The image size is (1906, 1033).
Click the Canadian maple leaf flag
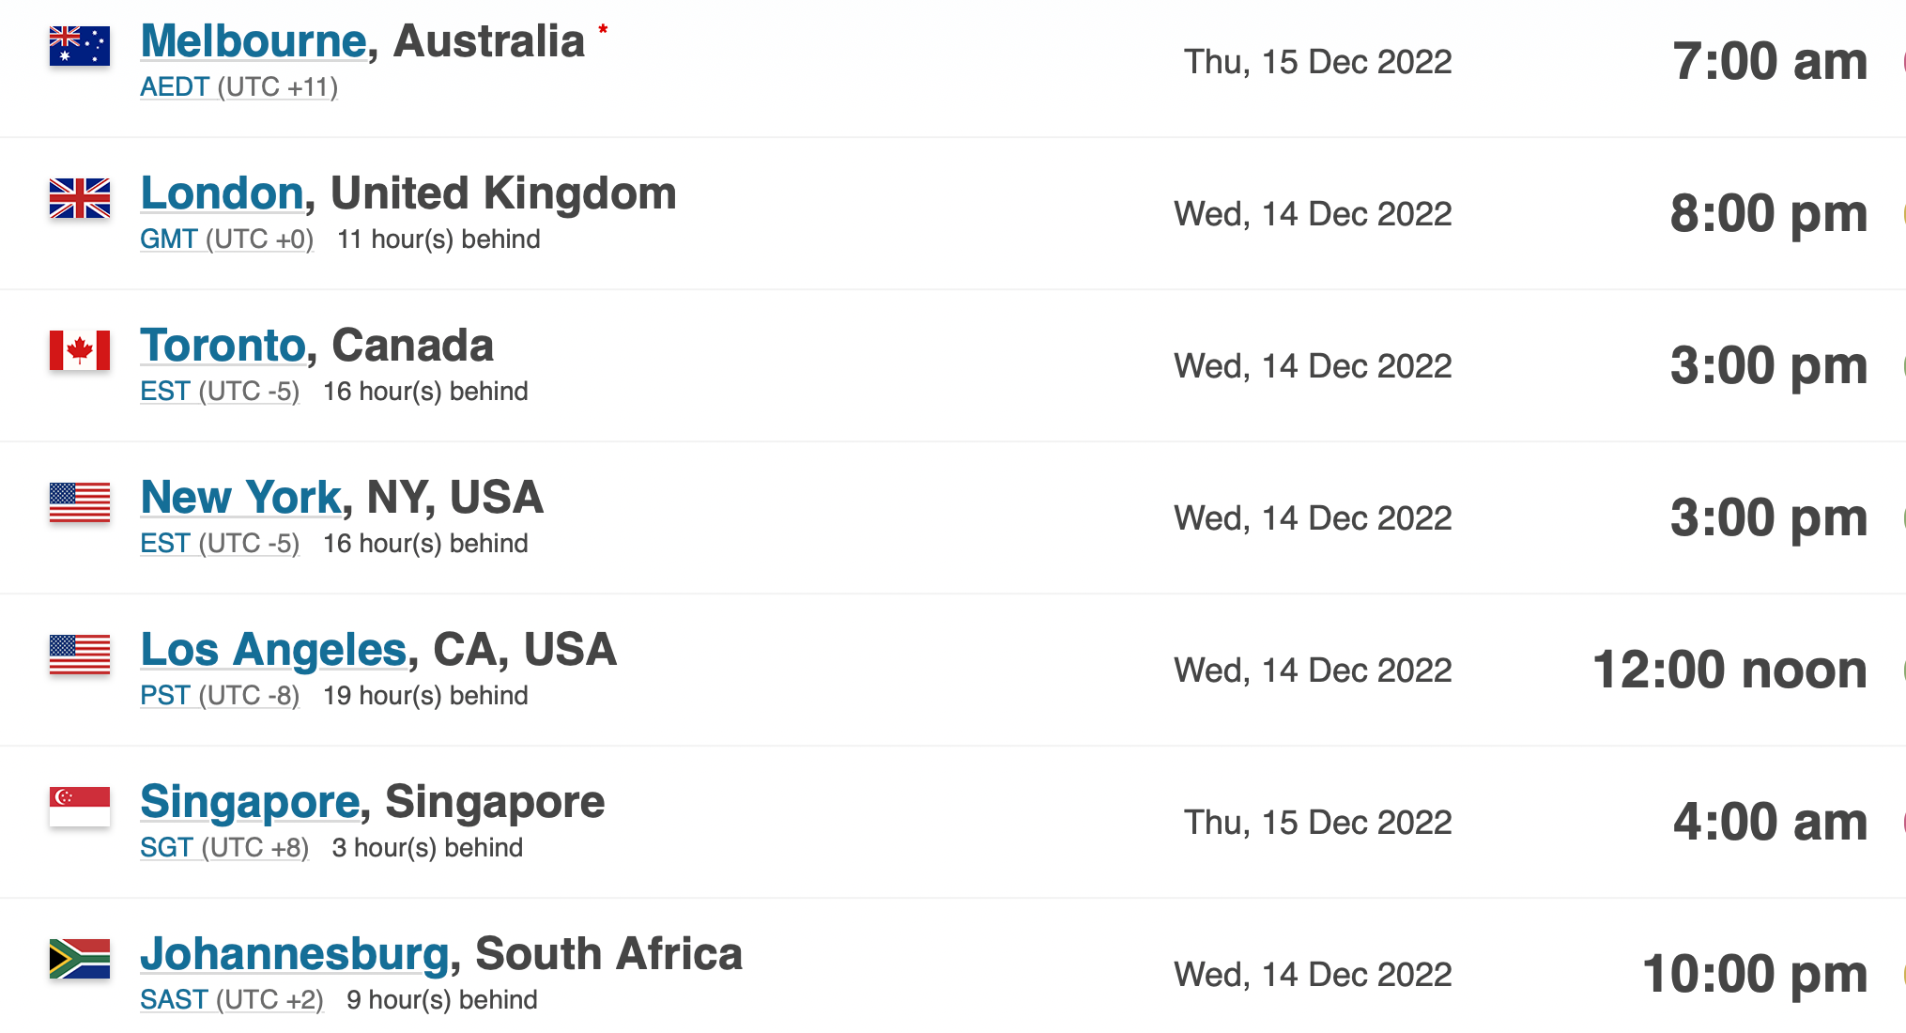(80, 349)
